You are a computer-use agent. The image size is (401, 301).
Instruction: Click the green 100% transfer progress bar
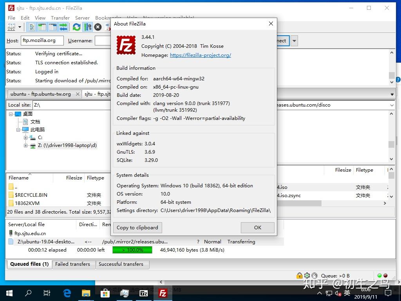(132, 250)
